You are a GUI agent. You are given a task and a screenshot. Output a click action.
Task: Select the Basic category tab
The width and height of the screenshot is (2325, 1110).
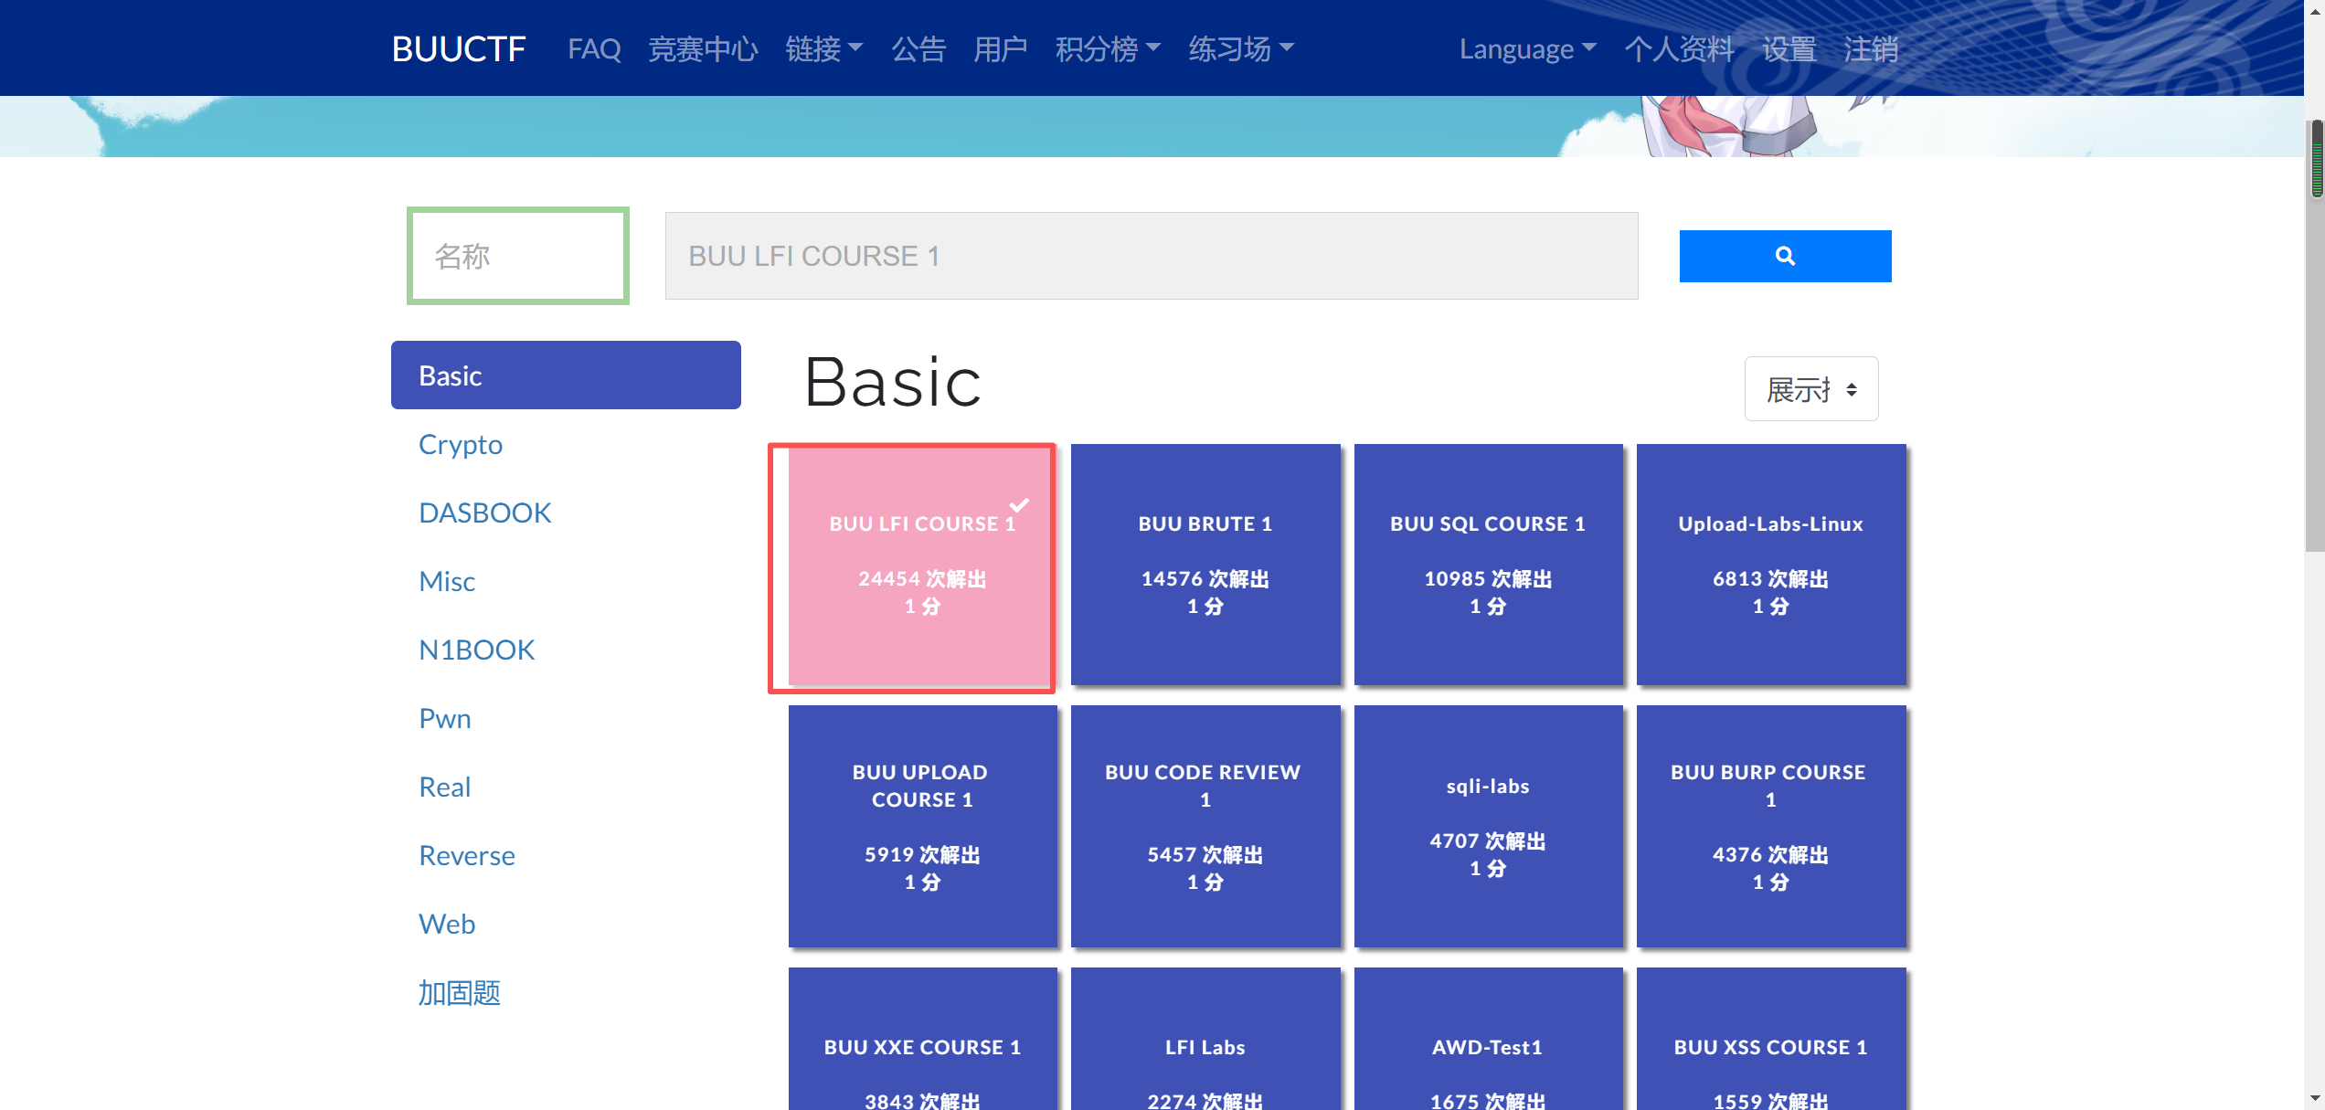(x=565, y=375)
